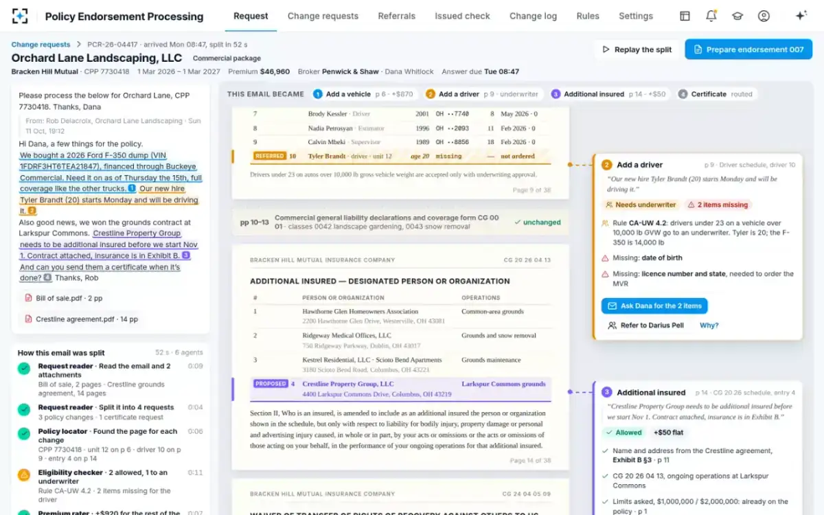Follow the Change requests breadcrumb link

tap(41, 45)
